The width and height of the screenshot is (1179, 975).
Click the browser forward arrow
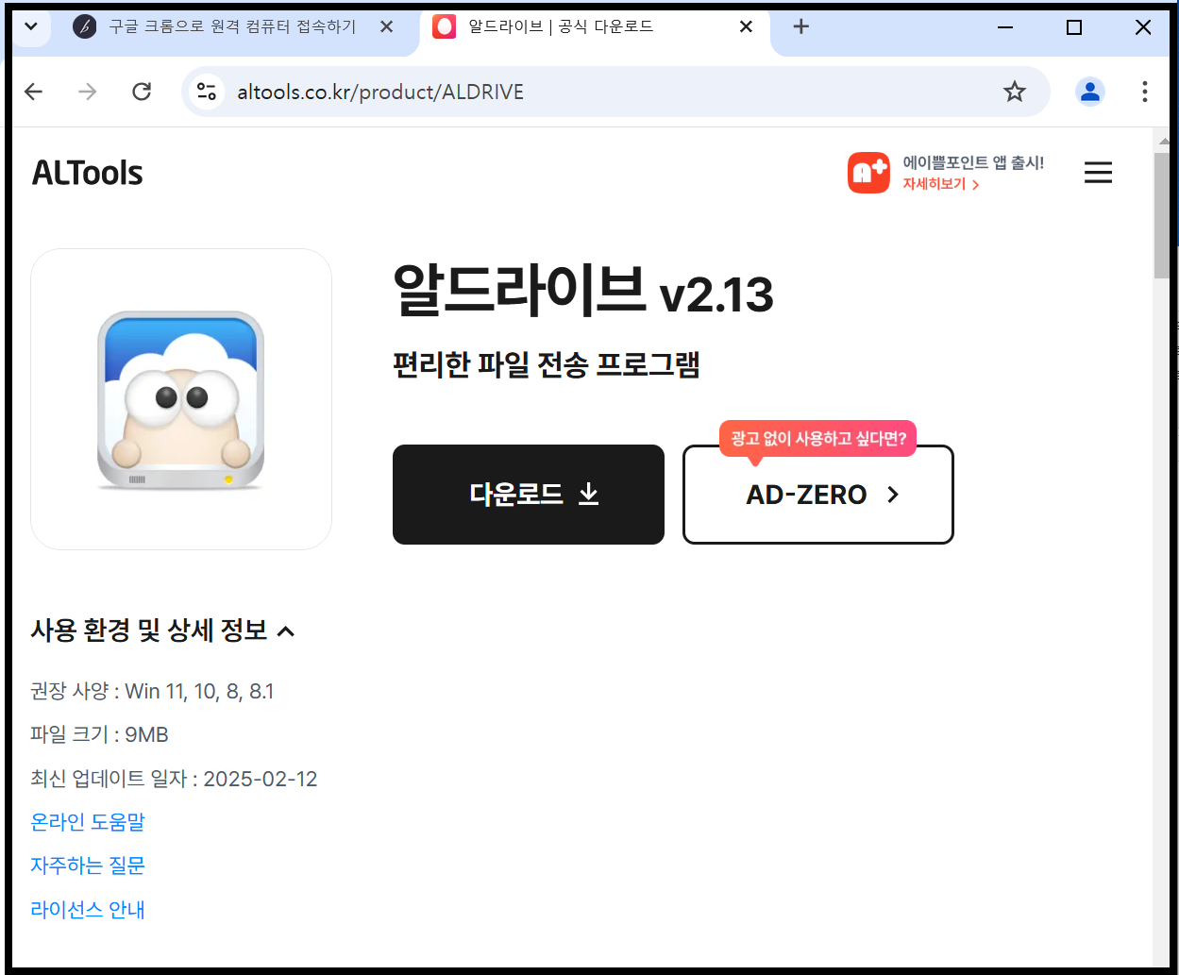88,92
